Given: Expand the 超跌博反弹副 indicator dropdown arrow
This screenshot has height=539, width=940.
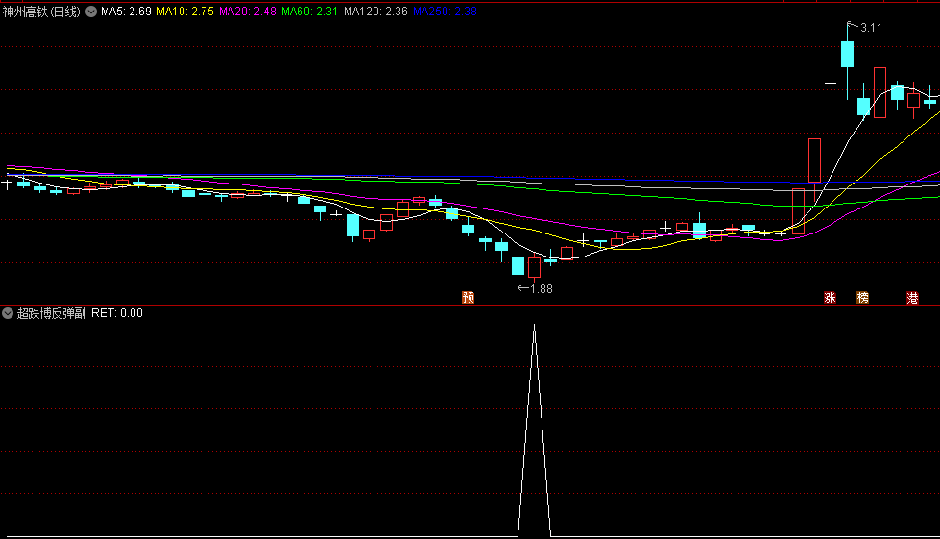Looking at the screenshot, I should click(8, 313).
